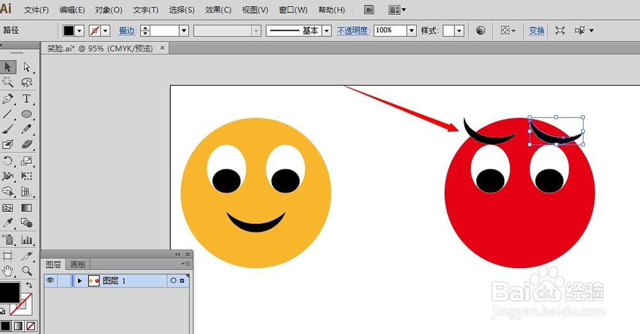Screen dimensions: 640x334
Task: Open Adobe Bridge via Br button
Action: 369,10
